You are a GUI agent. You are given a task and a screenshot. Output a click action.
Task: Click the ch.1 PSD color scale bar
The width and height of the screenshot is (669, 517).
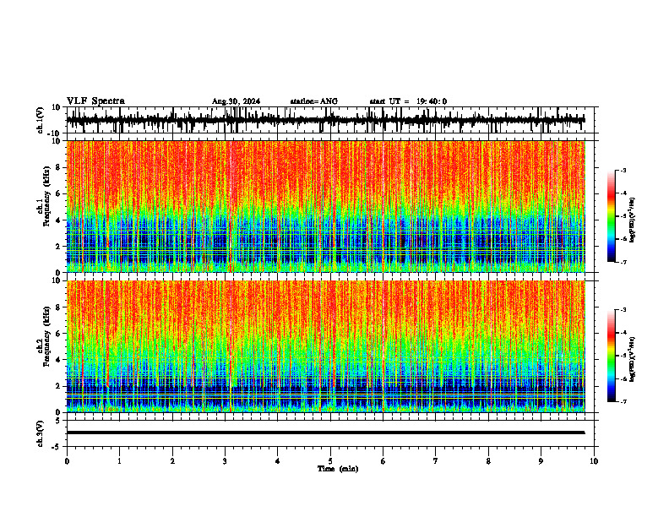[x=611, y=216]
